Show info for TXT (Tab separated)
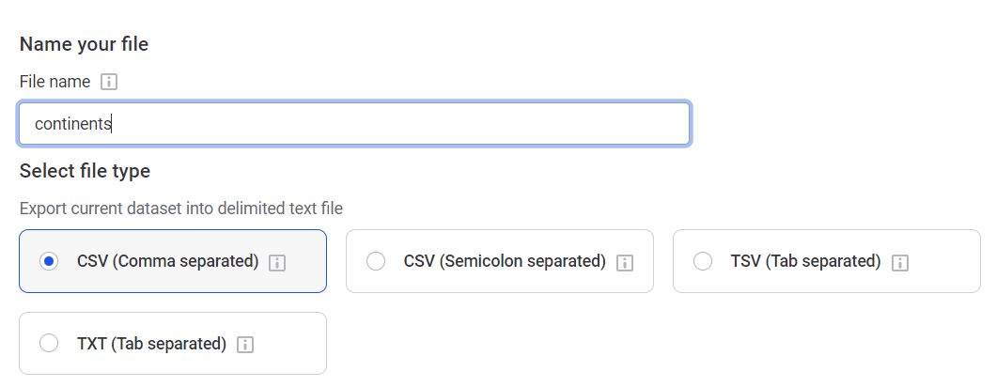The image size is (996, 387). point(245,345)
